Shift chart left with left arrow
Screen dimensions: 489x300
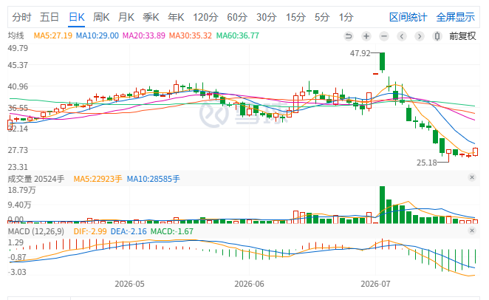point(402,36)
